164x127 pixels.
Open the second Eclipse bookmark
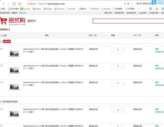click(x=48, y=9)
